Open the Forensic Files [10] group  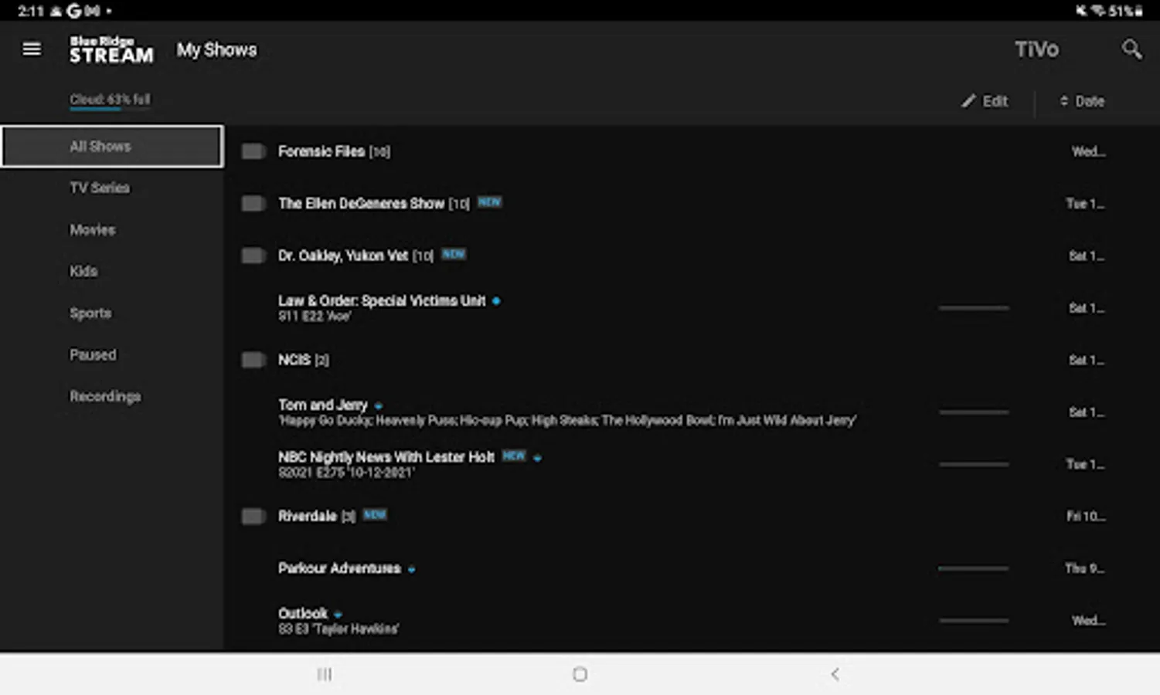point(334,151)
